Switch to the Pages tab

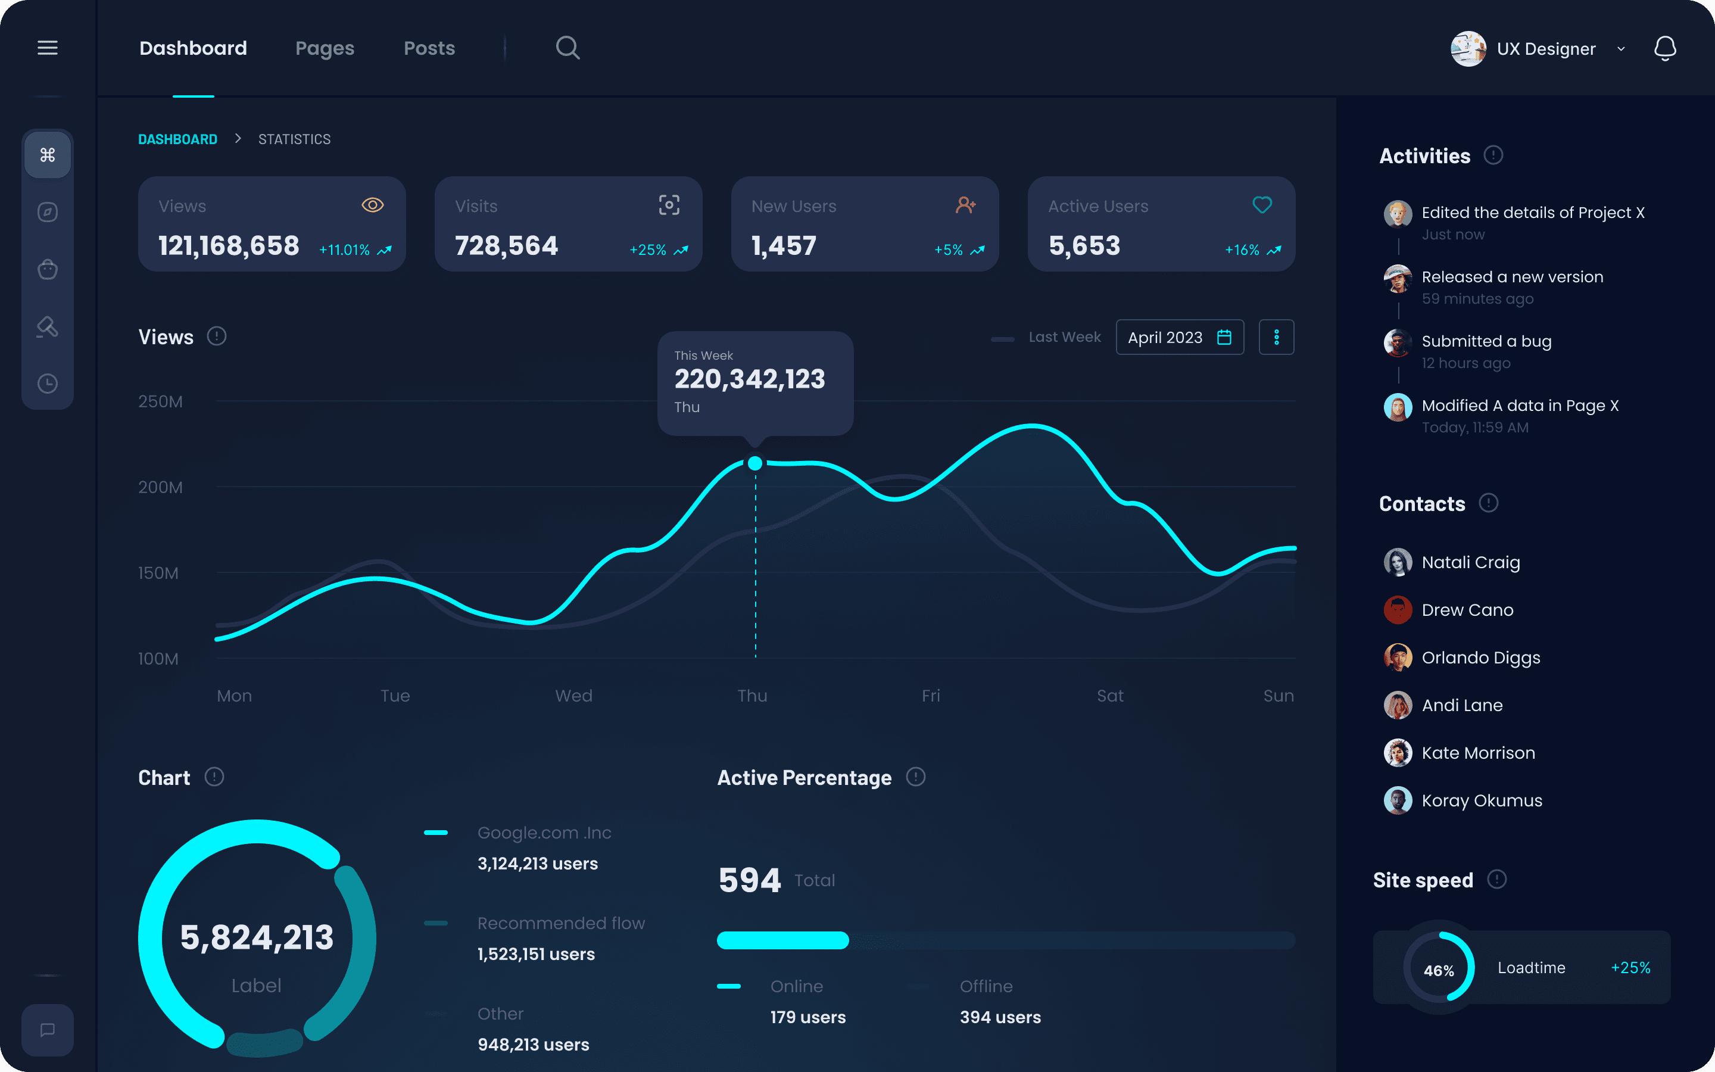[325, 48]
